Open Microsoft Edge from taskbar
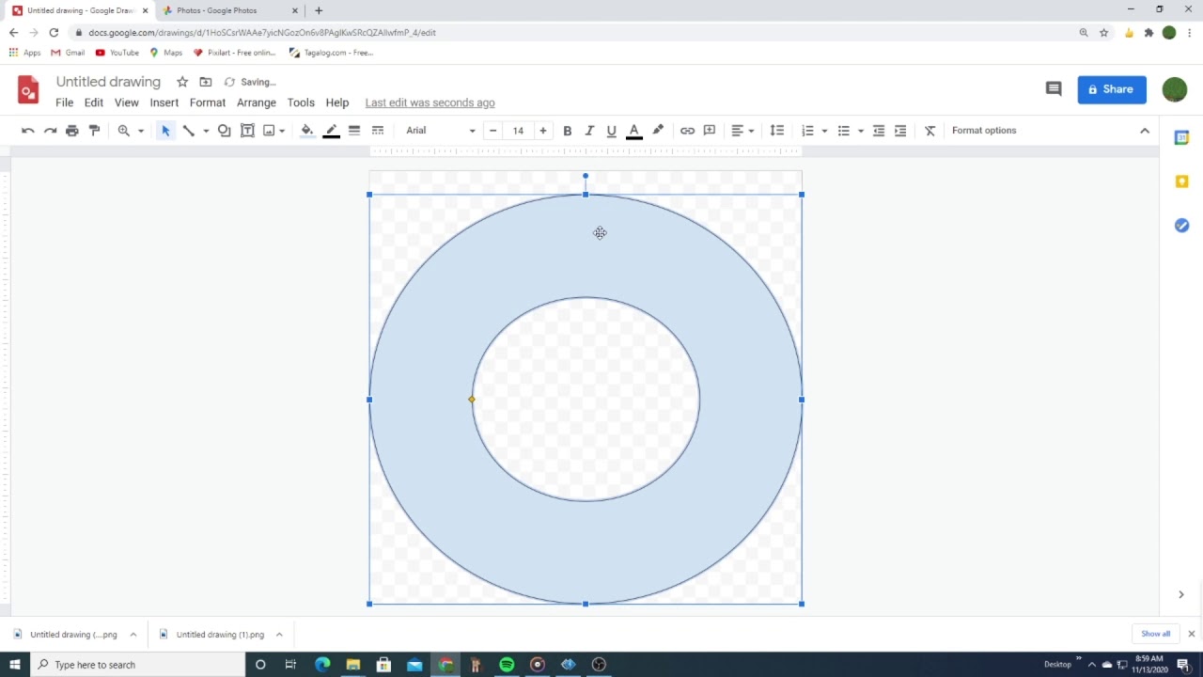Screen dimensions: 1203x677 pos(322,665)
